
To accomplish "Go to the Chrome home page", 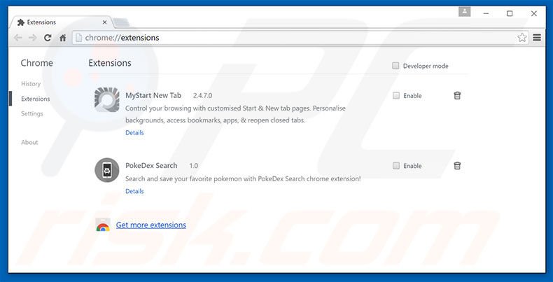I will 63,38.
